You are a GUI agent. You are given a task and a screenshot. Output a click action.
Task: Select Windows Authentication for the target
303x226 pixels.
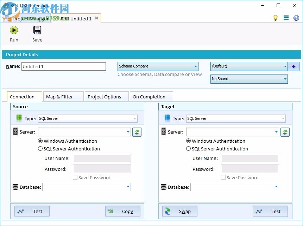(189, 141)
